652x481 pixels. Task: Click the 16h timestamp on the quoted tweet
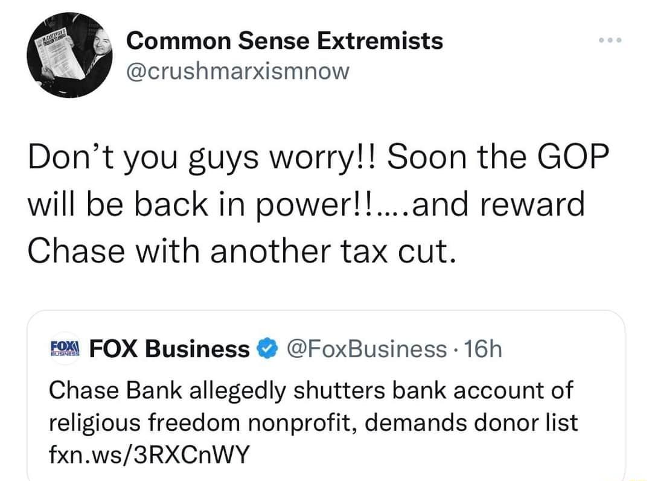(483, 348)
